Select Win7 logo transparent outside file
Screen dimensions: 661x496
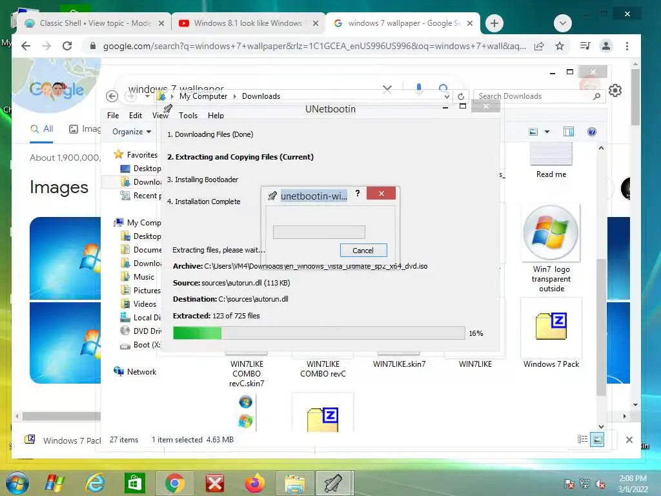tap(551, 248)
